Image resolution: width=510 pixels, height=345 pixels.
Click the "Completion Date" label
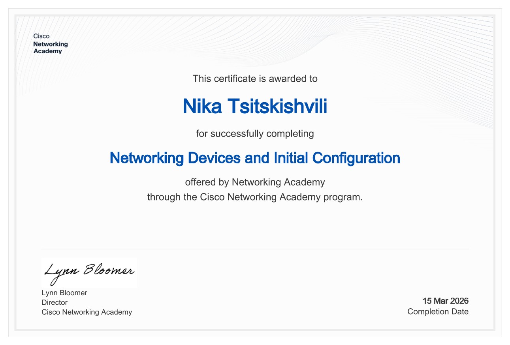(438, 311)
